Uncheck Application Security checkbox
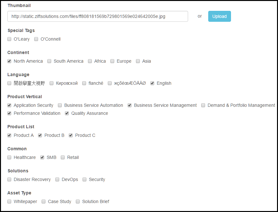Image resolution: width=278 pixels, height=212 pixels. (x=9, y=105)
